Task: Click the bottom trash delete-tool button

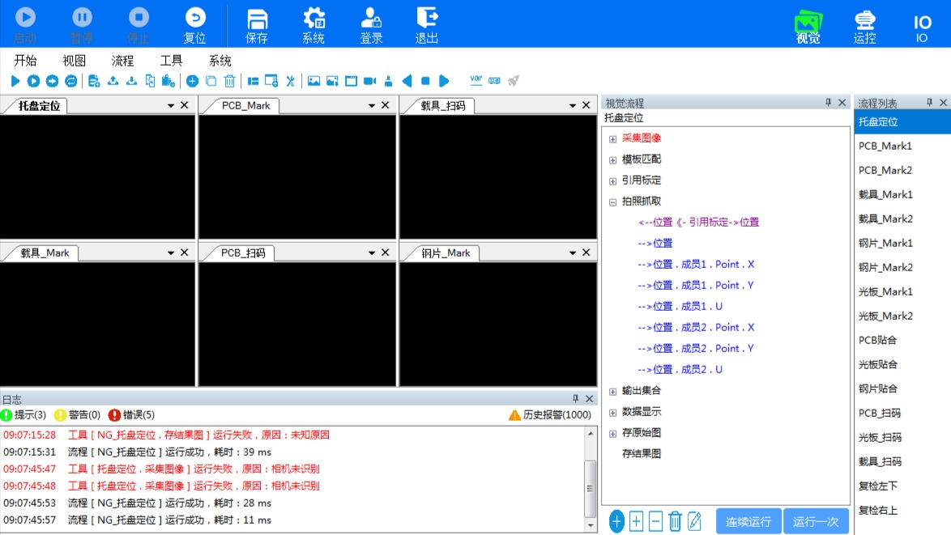Action: [675, 521]
